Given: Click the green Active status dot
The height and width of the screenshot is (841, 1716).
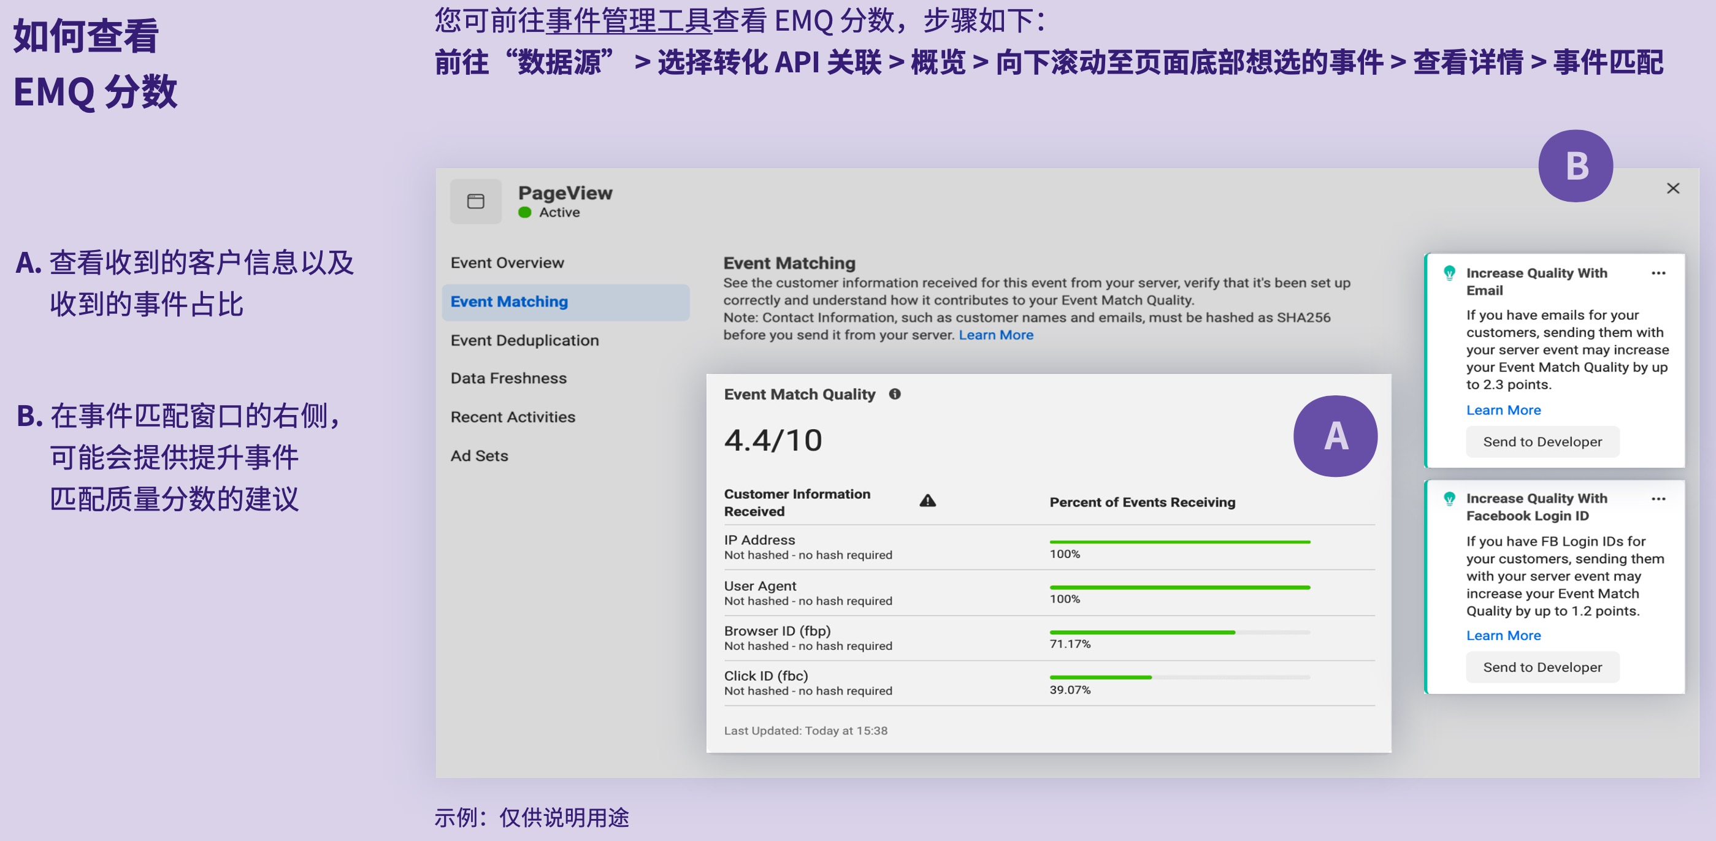Looking at the screenshot, I should click(525, 213).
